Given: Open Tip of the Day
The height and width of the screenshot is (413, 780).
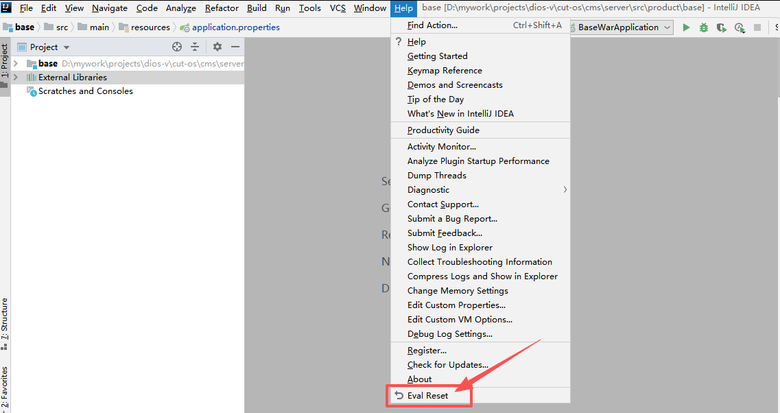Looking at the screenshot, I should (480, 99).
